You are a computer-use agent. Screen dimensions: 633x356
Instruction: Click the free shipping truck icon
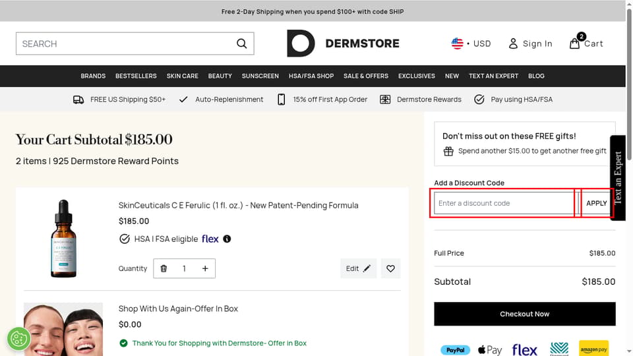[78, 100]
